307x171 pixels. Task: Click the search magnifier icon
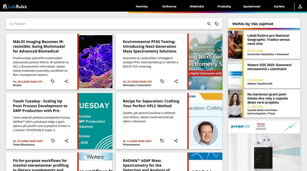209,24
